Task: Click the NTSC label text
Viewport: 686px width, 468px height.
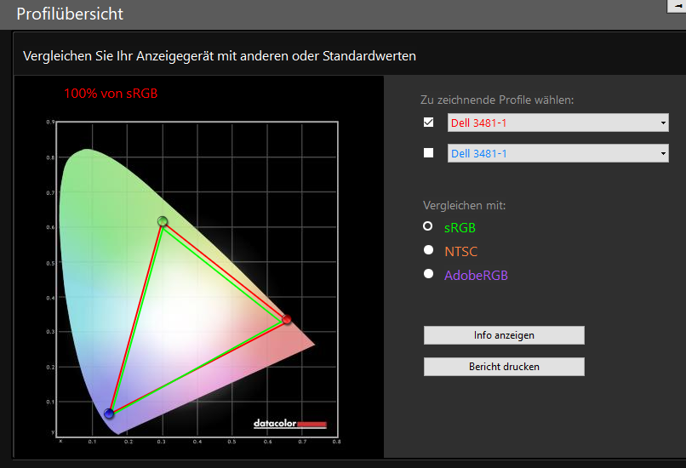Action: [460, 252]
